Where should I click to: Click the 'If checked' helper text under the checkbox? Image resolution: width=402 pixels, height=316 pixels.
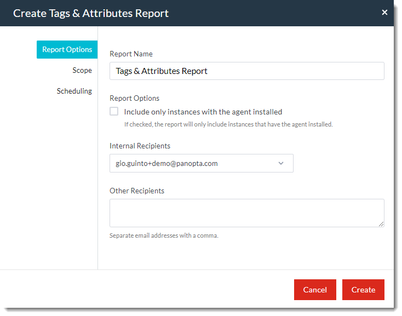coord(228,124)
